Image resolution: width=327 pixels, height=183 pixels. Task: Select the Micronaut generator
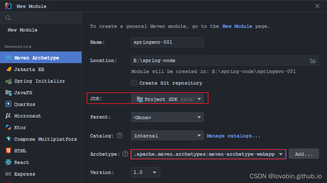(41, 116)
